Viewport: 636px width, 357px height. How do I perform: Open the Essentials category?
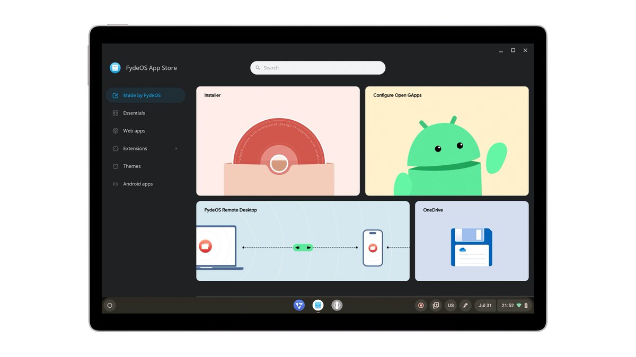point(145,113)
